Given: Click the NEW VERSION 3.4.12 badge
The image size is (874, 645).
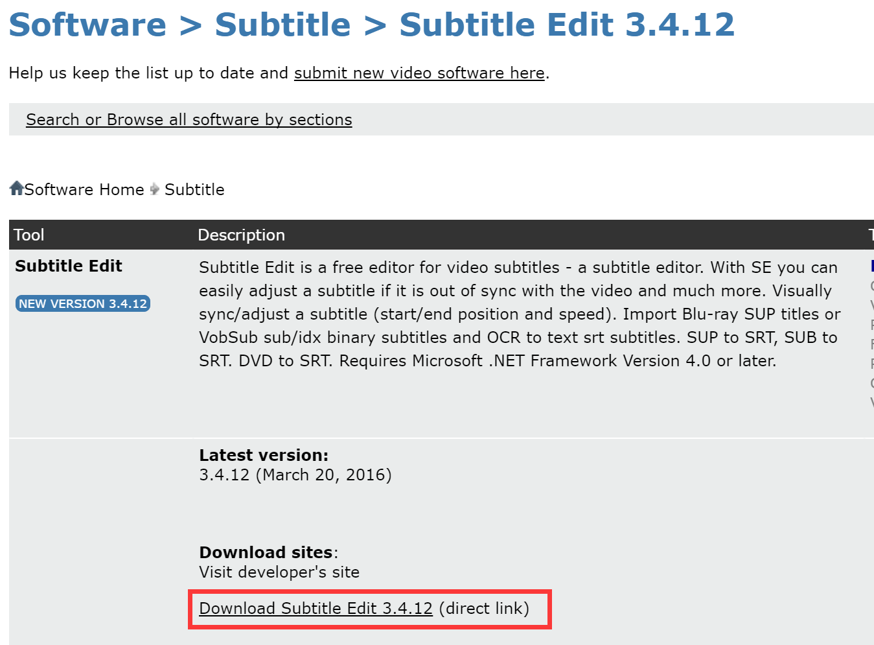Looking at the screenshot, I should click(83, 303).
